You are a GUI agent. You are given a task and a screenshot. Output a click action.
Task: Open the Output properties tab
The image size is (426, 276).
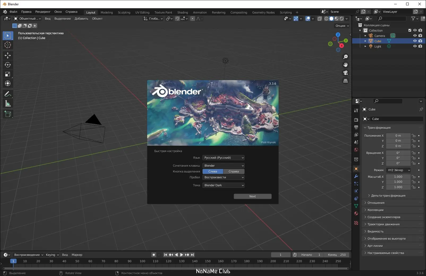(x=356, y=127)
